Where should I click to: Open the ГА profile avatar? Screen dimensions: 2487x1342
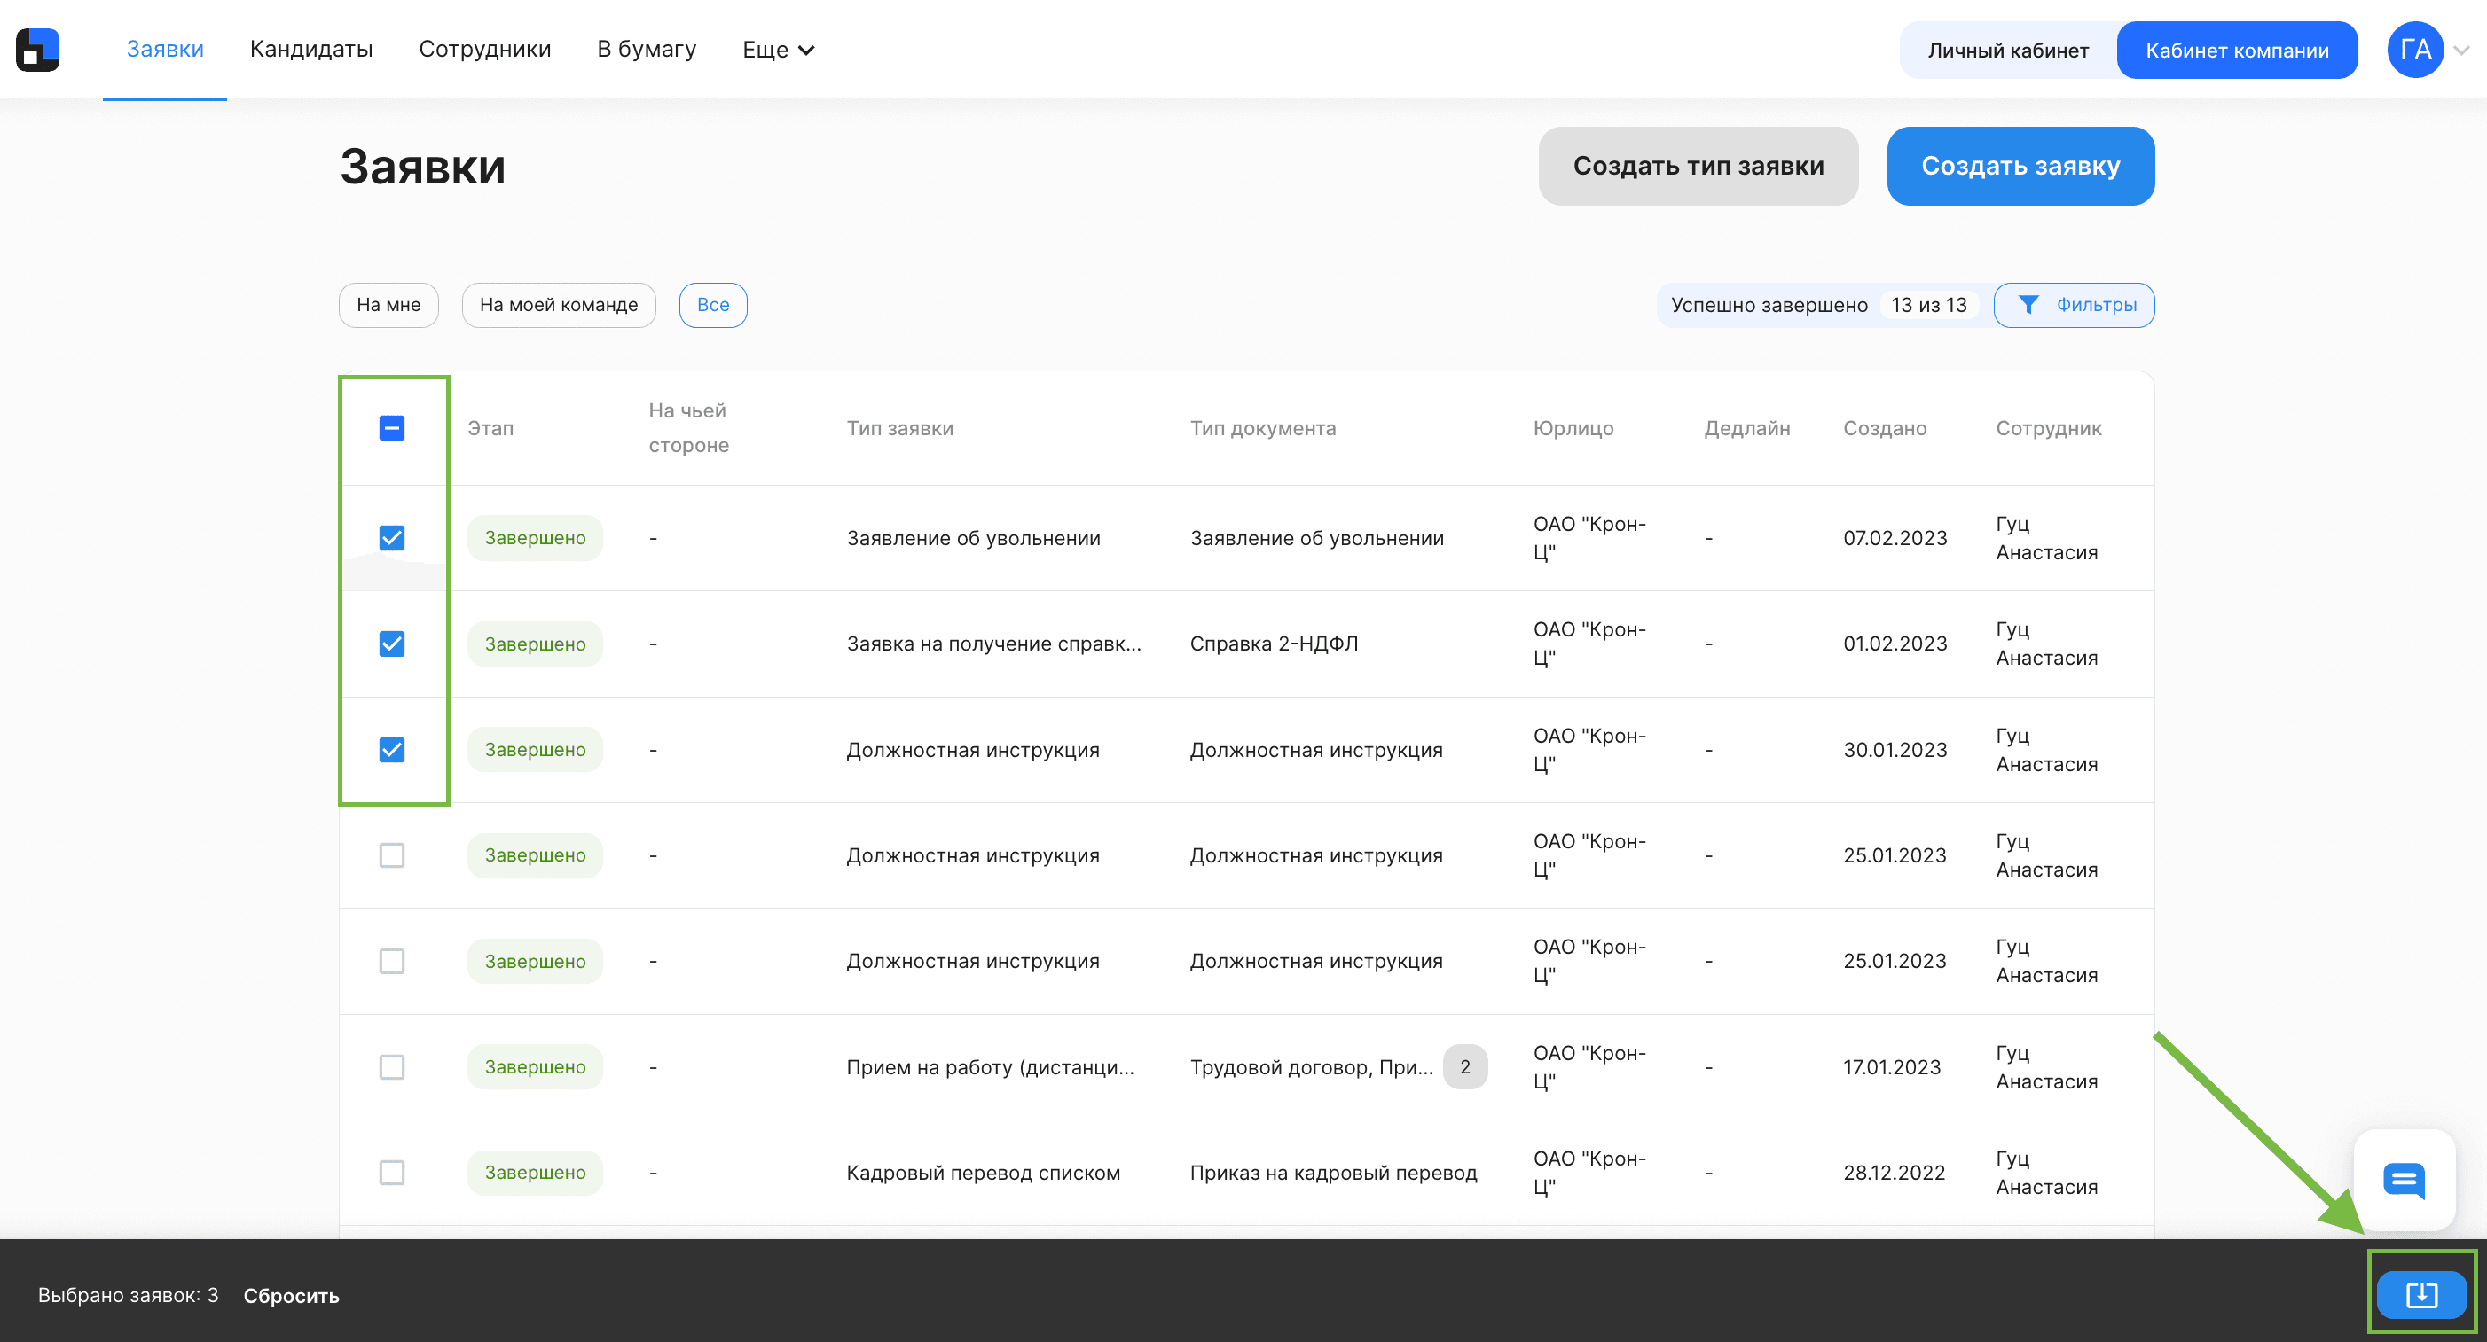(x=2414, y=50)
